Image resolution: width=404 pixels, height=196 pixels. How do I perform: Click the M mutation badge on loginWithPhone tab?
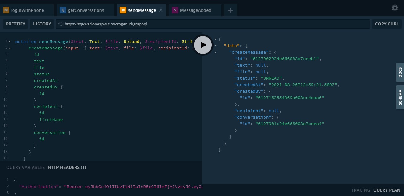(6, 10)
